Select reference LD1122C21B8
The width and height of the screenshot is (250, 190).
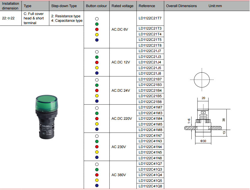pos(150,102)
